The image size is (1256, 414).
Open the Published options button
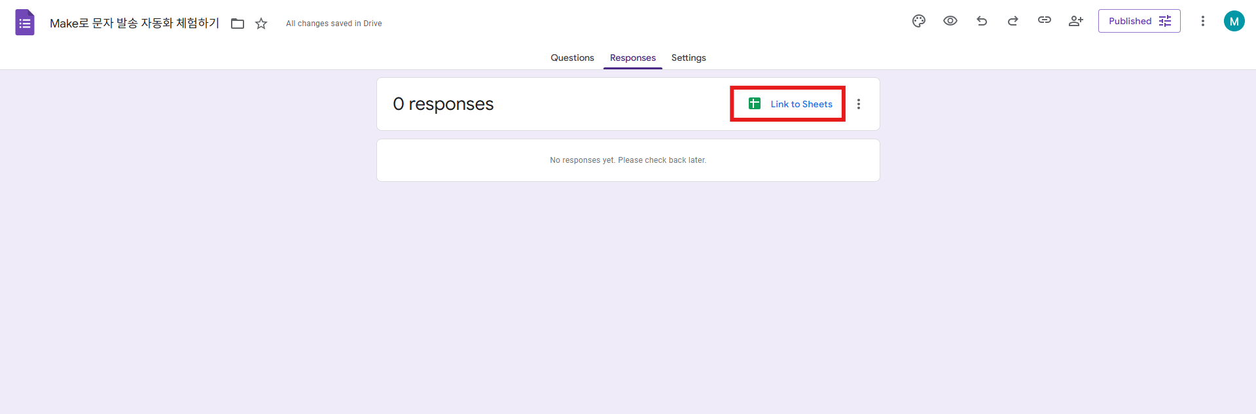click(1139, 21)
